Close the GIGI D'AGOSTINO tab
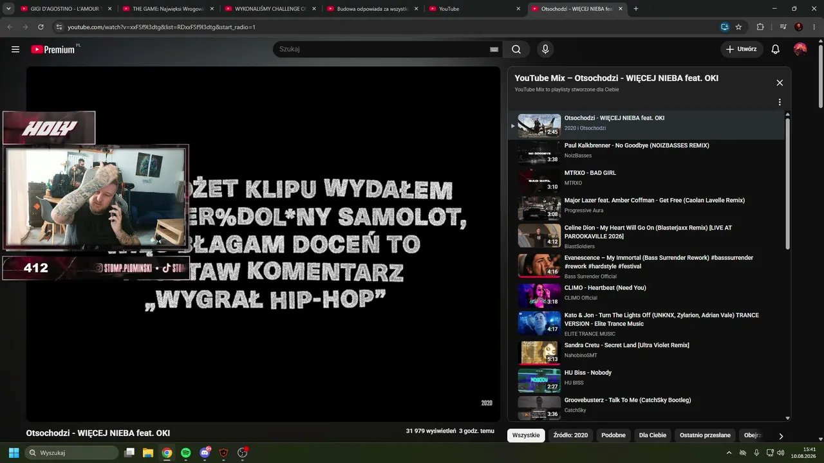Image resolution: width=824 pixels, height=463 pixels. point(109,9)
